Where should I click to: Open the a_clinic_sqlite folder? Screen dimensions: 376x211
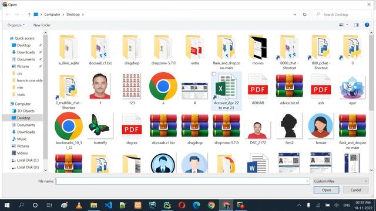(x=69, y=50)
